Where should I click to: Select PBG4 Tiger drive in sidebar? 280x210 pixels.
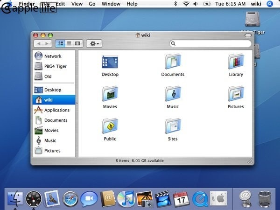point(54,66)
